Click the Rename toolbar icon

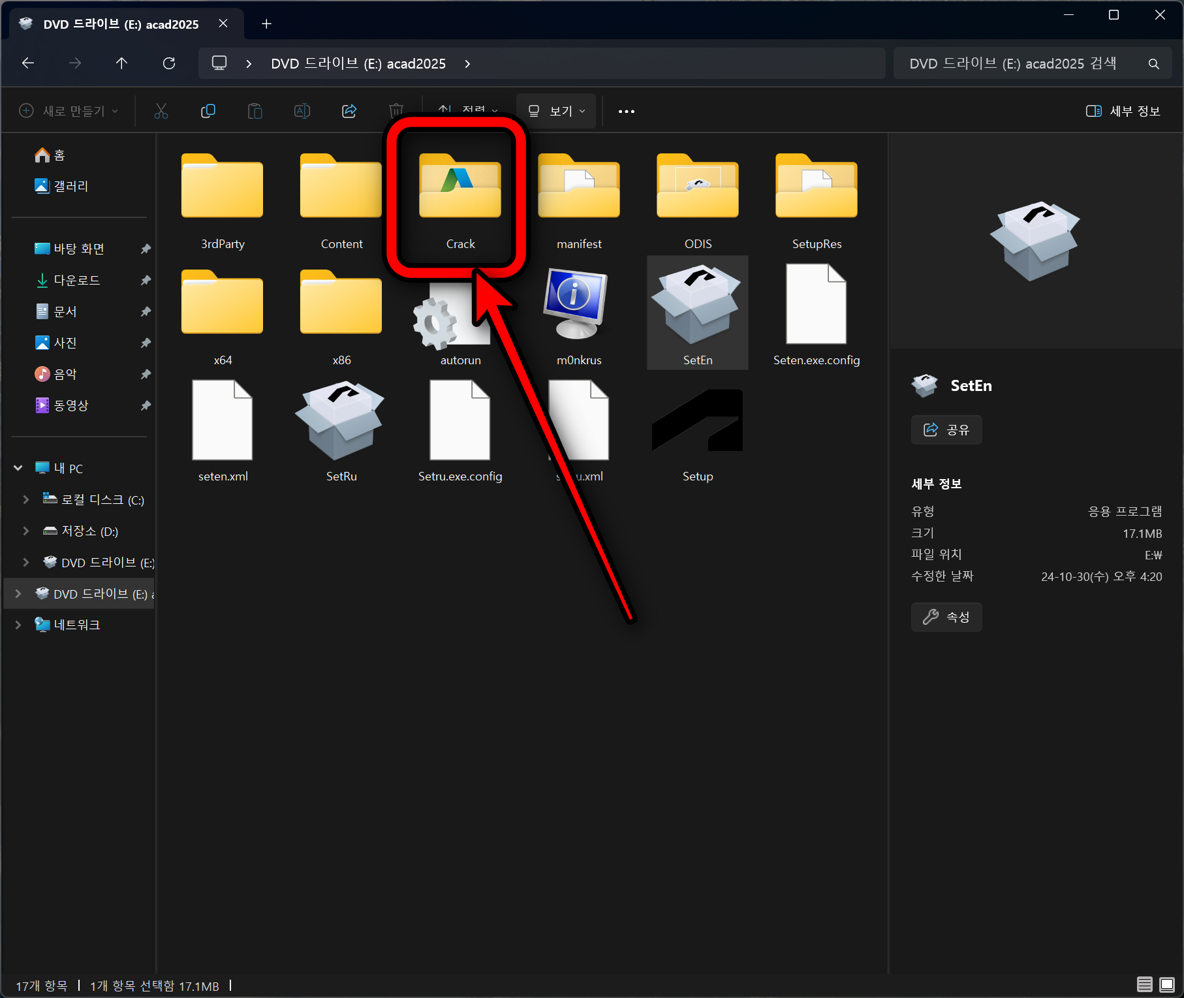coord(302,111)
